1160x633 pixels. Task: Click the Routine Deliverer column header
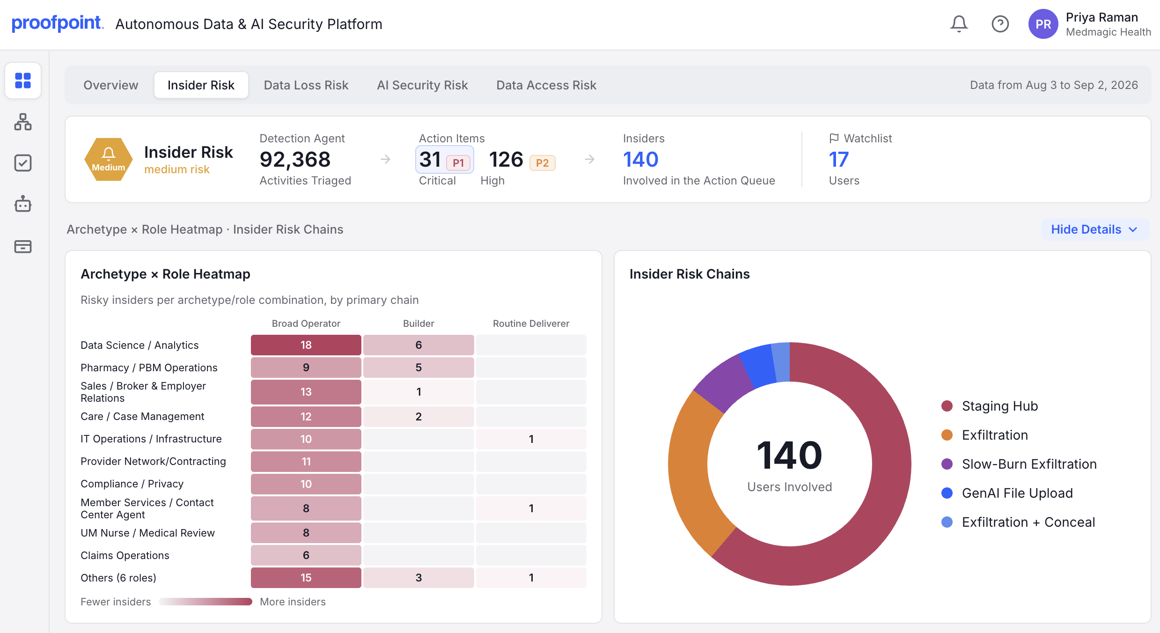click(531, 324)
